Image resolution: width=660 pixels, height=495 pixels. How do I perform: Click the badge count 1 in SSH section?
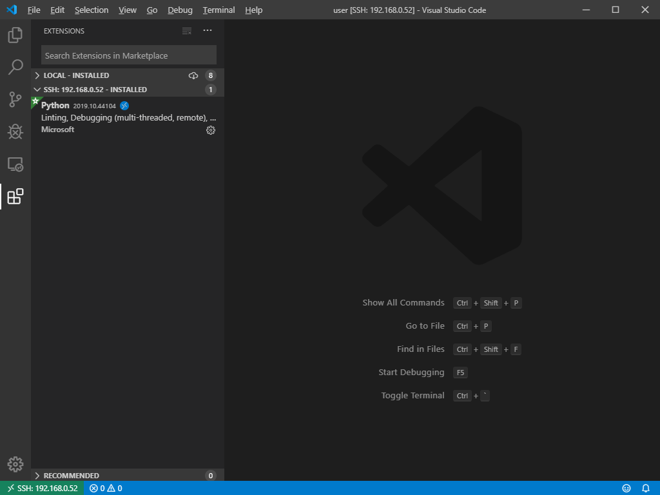tap(211, 90)
